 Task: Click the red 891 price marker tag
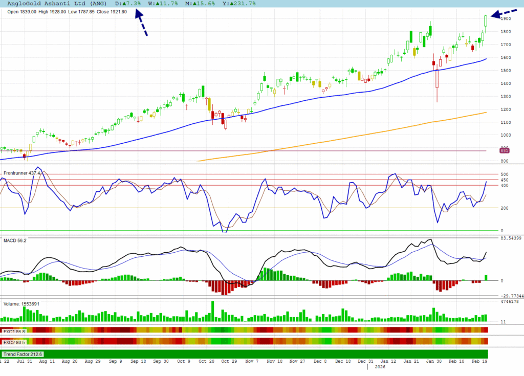click(504, 150)
